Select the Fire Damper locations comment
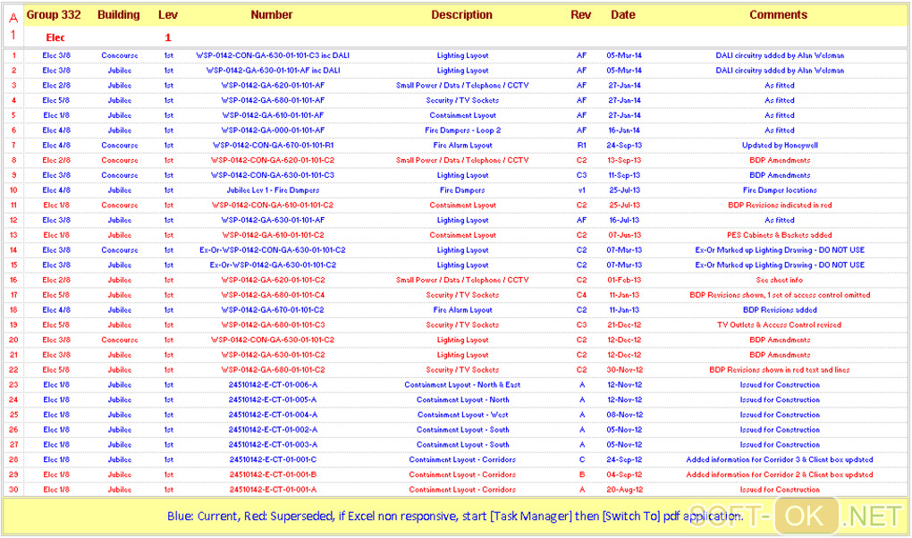The width and height of the screenshot is (912, 538). [780, 190]
